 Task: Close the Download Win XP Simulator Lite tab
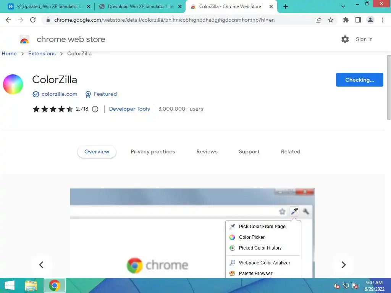pos(180,6)
